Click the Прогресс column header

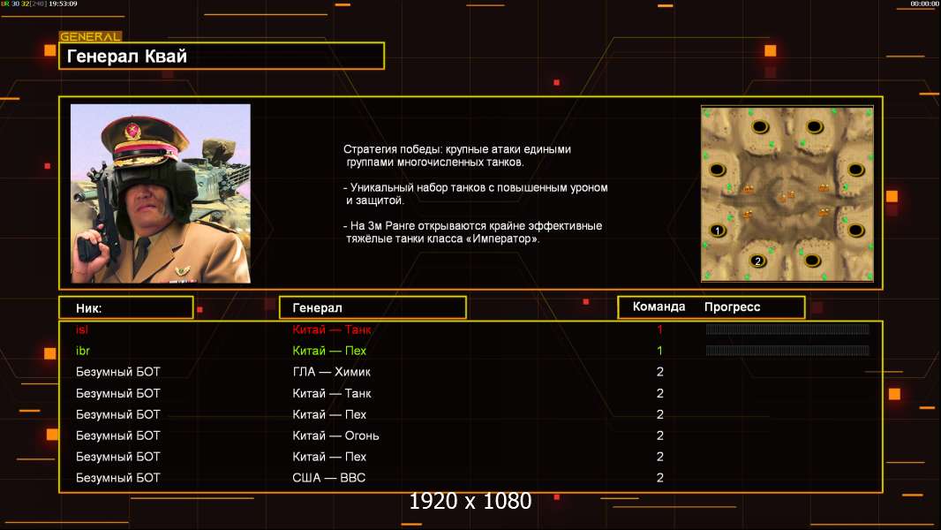click(732, 307)
